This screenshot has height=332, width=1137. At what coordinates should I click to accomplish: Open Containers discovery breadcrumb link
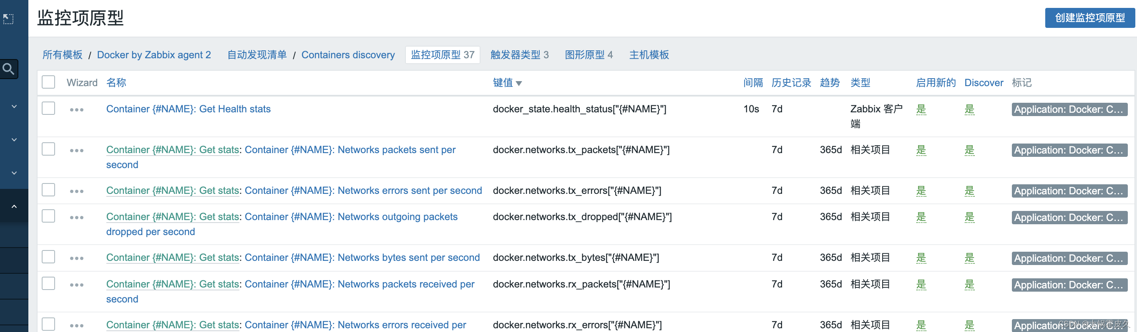(x=348, y=55)
